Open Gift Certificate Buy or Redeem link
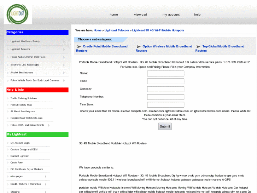This screenshot has width=257, height=193. (27, 169)
